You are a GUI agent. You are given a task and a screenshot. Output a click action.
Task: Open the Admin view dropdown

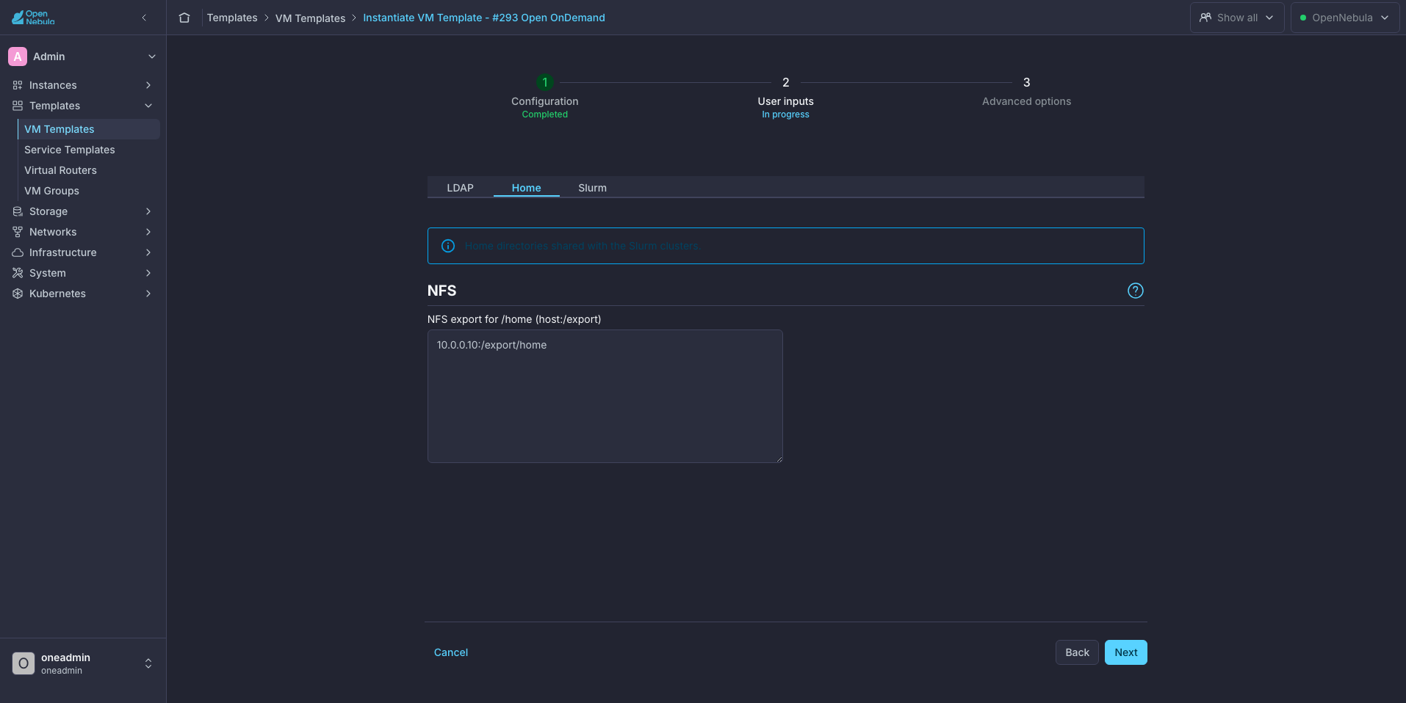pos(82,57)
